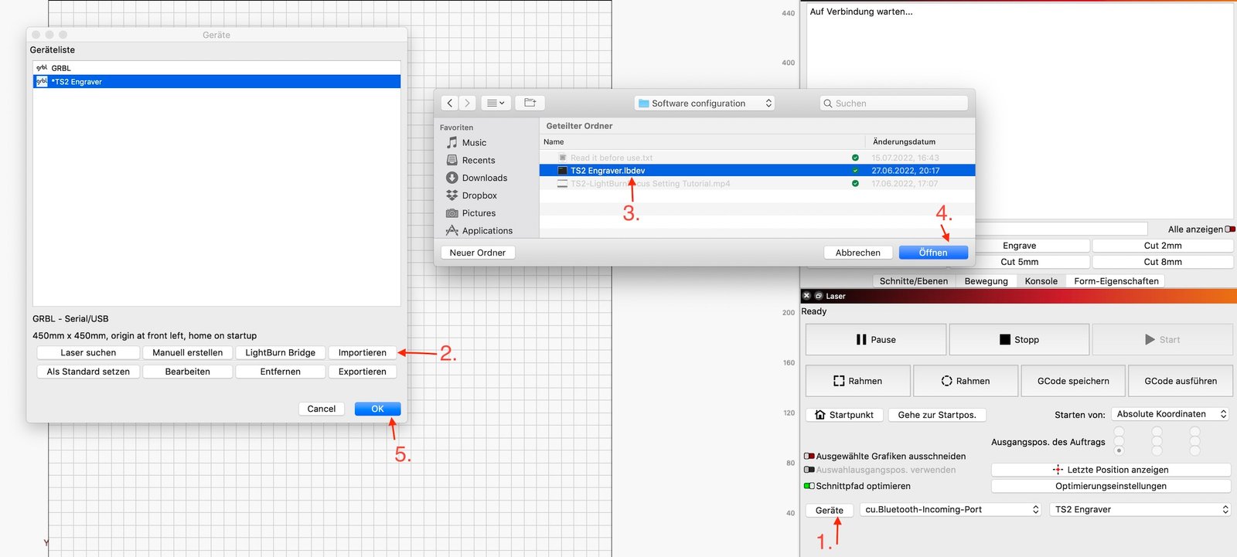
Task: Switch to the Bewegung tab
Action: click(x=986, y=281)
